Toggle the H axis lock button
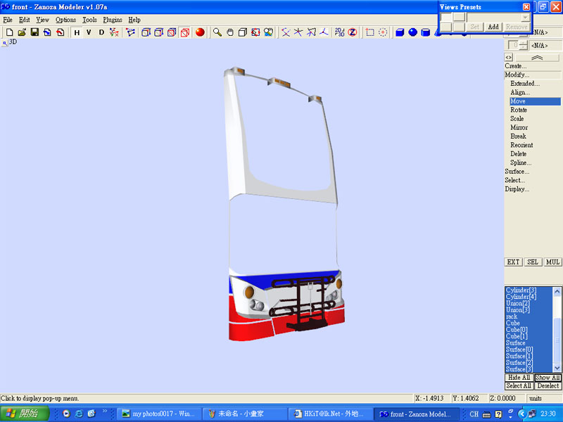 click(x=77, y=32)
